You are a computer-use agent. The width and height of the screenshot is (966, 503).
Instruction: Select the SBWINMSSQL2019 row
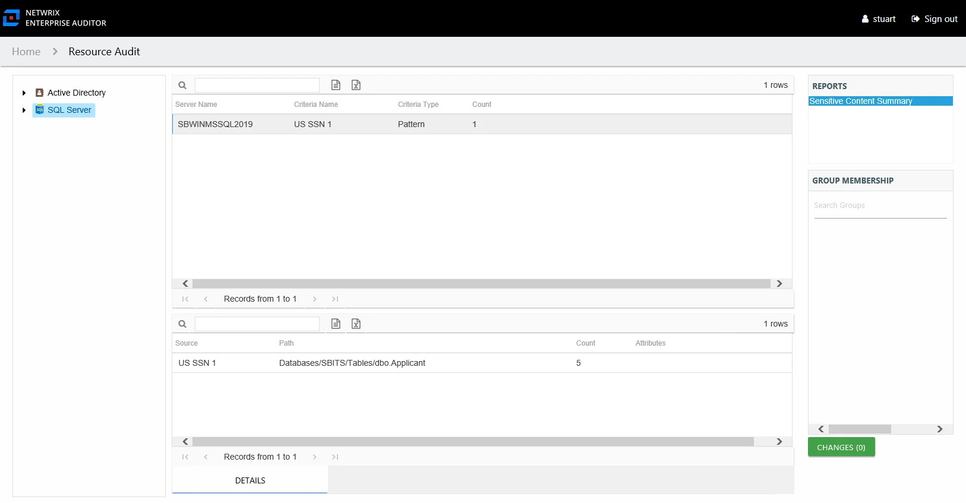click(x=482, y=124)
